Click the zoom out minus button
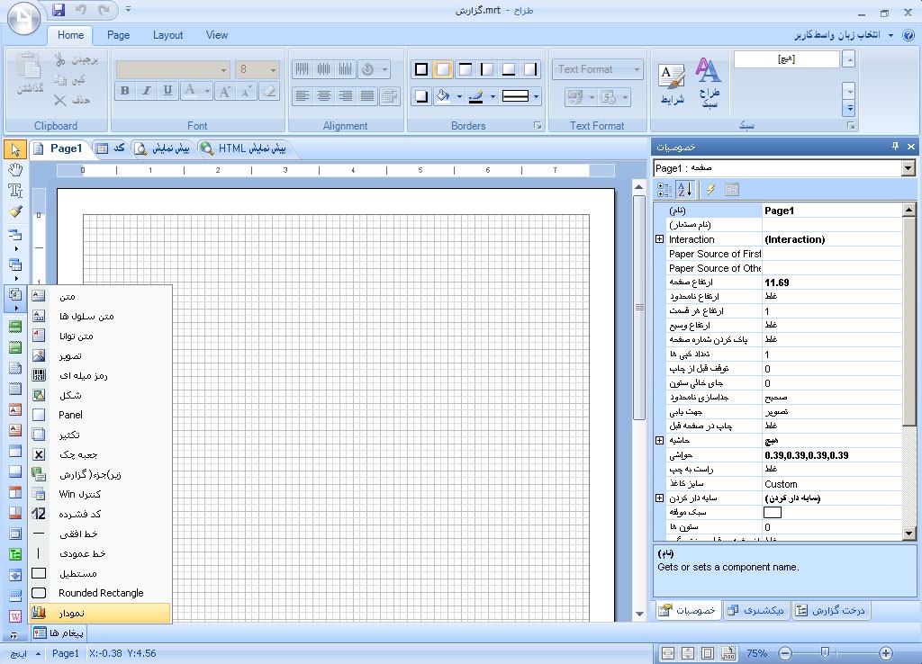 pos(784,653)
